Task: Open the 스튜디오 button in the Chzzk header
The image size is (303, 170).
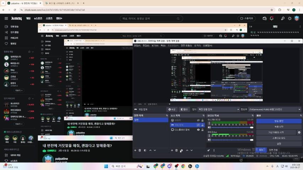Action: click(x=247, y=18)
